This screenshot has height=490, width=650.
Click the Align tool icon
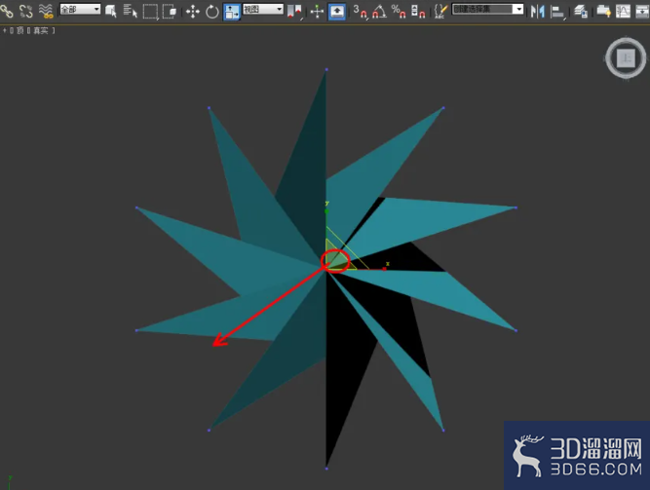pos(557,11)
